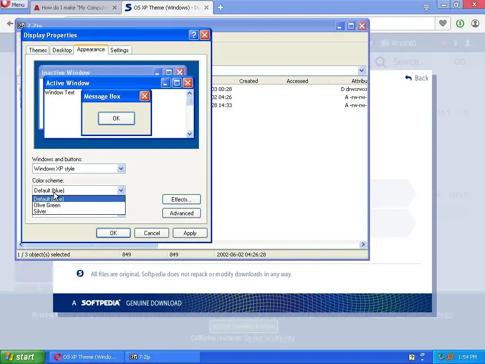
Task: Close the OS XP Theme tab
Action: (207, 8)
